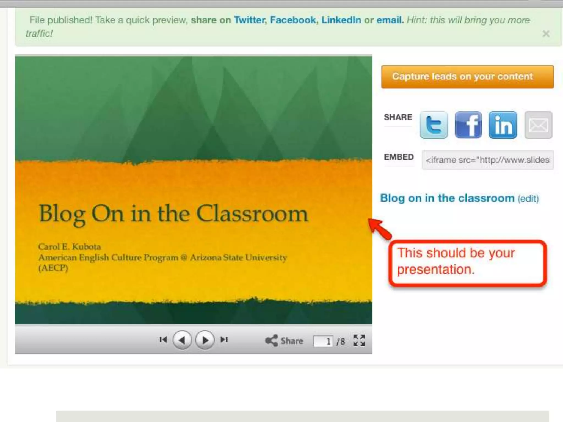This screenshot has height=422, width=563.
Task: Advance to next slide arrow
Action: pyautogui.click(x=205, y=340)
